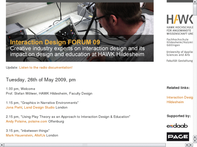Visit the Land Design Studio link

tap(39, 107)
